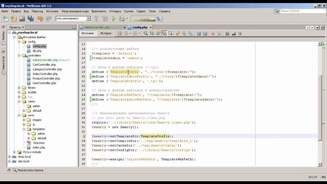Click the Uncomment icon in editor toolbar
Screen dimensions: 327x184
233,33
